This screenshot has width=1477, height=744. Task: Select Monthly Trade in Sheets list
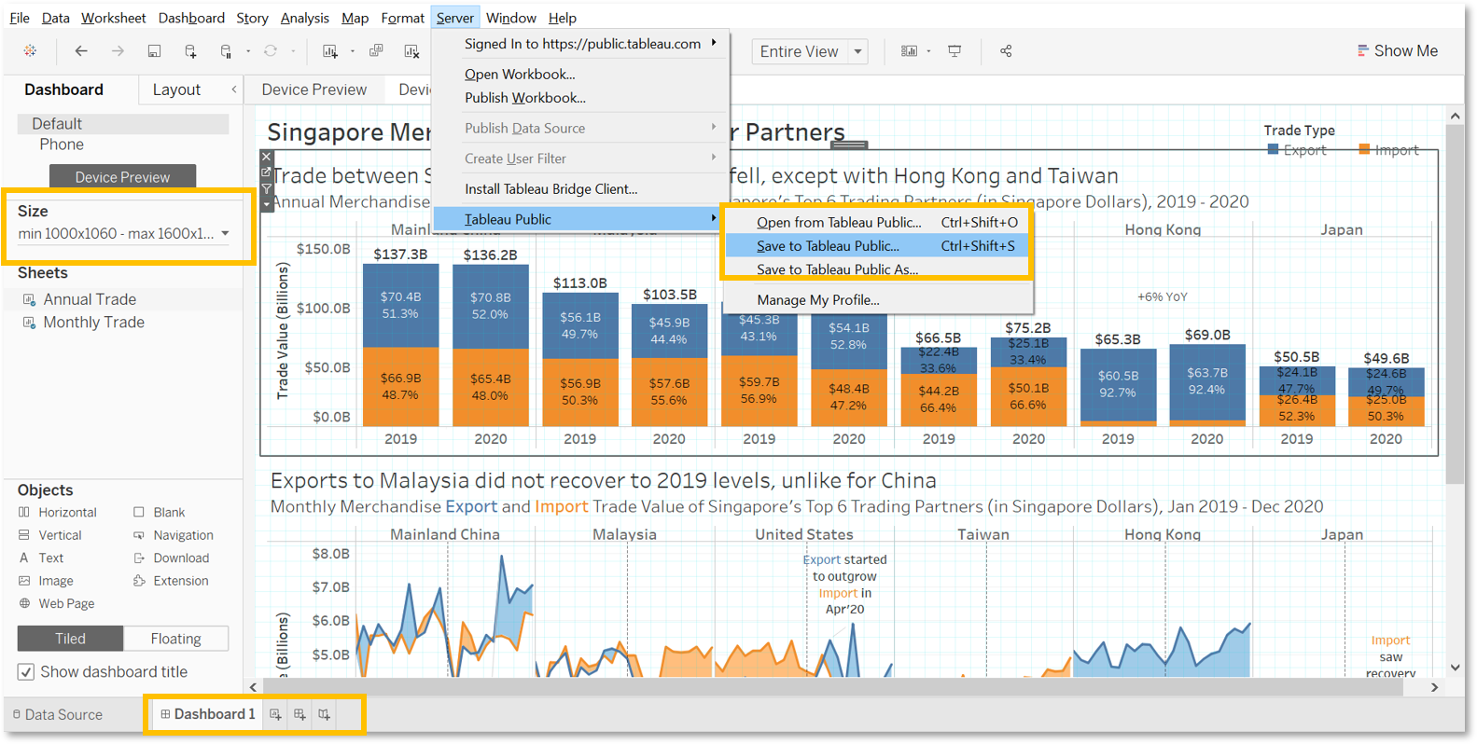pos(93,323)
